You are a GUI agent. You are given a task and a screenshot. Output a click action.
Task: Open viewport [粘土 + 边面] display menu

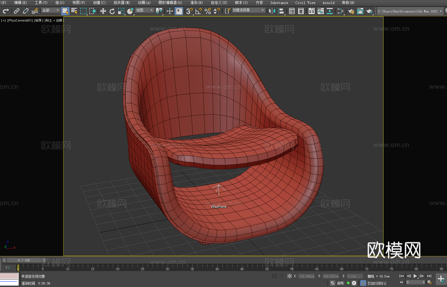(x=54, y=20)
